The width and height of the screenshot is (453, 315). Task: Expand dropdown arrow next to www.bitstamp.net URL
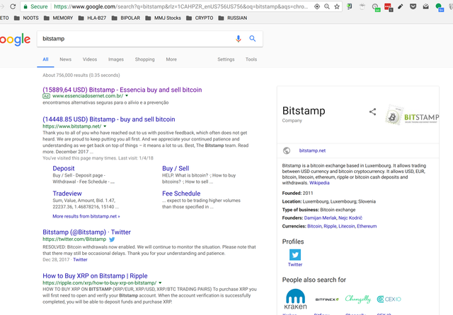tap(105, 126)
